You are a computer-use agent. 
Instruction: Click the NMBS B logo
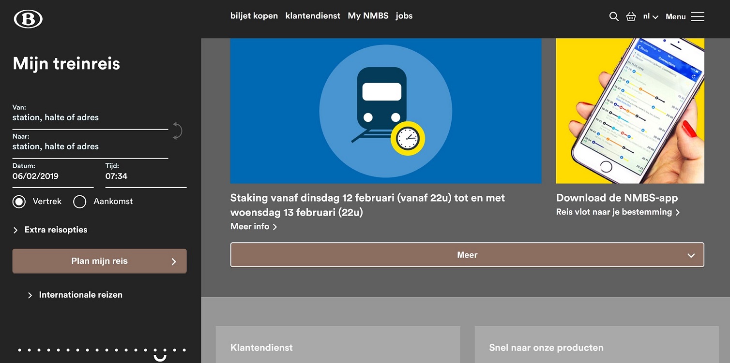click(x=28, y=19)
